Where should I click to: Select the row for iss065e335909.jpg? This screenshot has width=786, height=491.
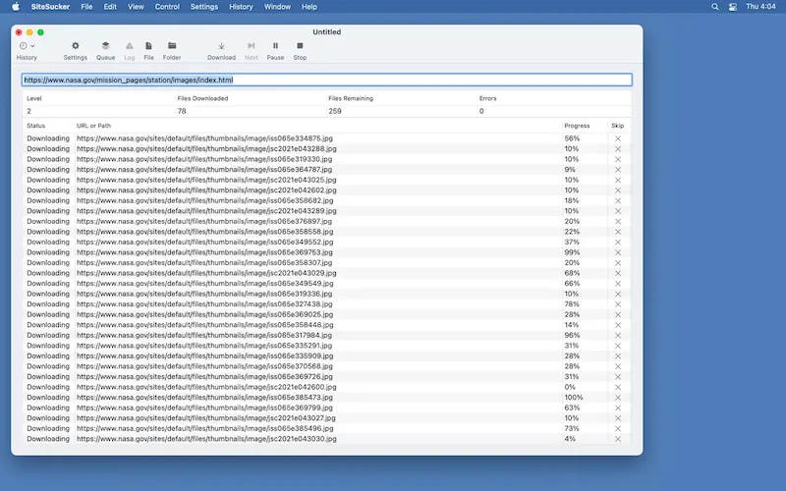click(x=327, y=355)
